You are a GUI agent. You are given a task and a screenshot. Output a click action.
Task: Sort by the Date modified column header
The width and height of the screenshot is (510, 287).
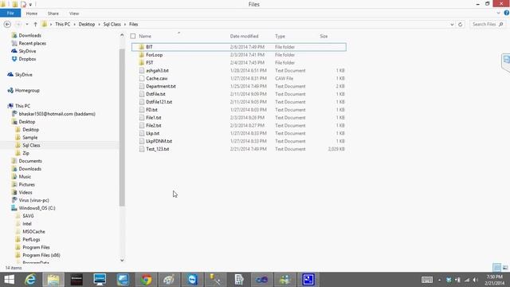point(244,36)
